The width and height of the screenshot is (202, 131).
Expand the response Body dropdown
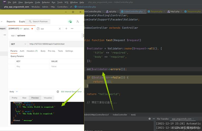13,92
